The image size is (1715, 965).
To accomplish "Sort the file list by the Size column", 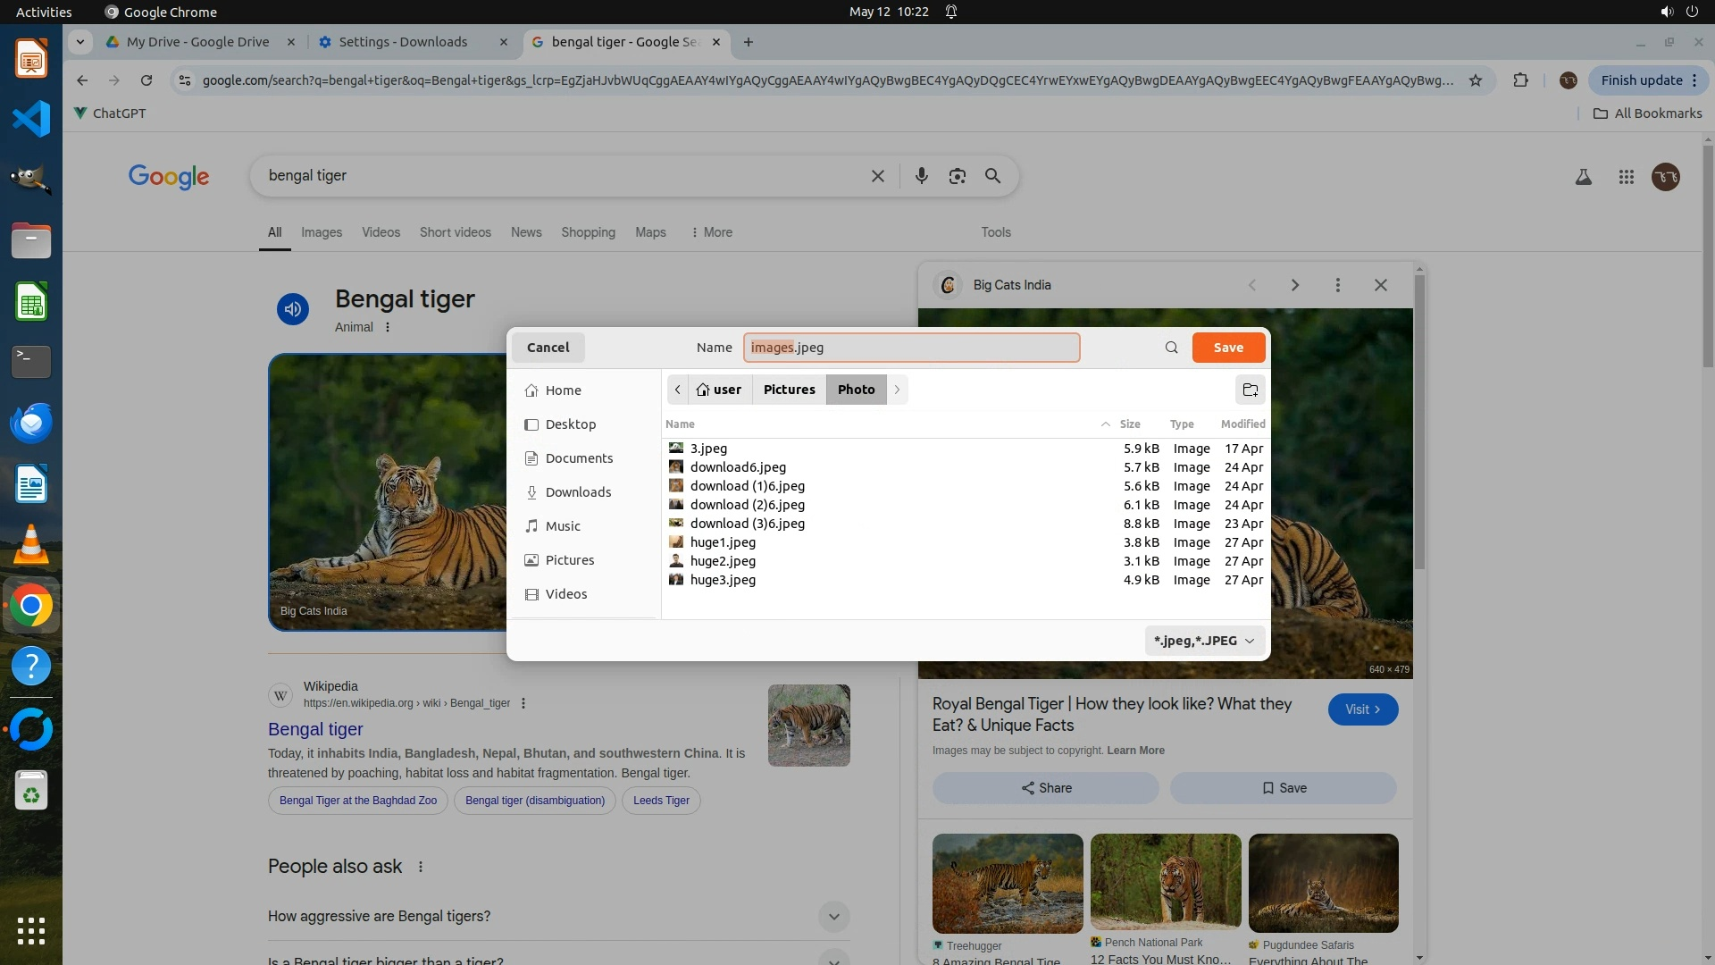I will 1129,424.
